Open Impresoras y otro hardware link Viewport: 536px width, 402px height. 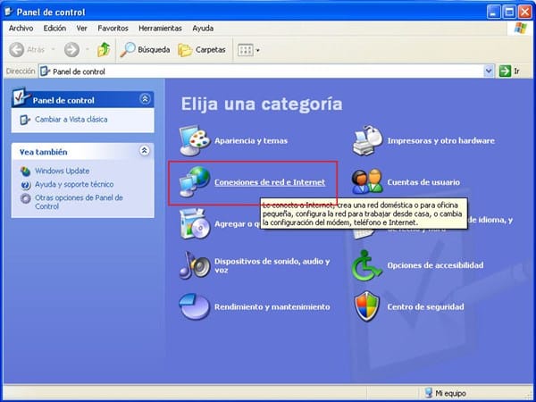[x=441, y=140]
